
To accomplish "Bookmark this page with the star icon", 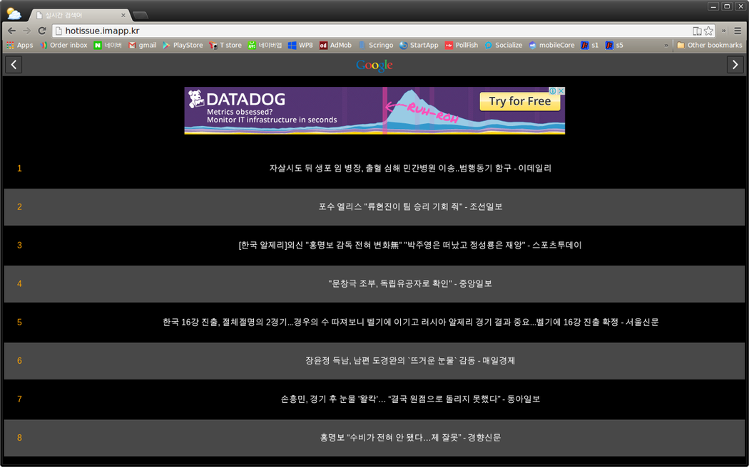I will pyautogui.click(x=708, y=31).
